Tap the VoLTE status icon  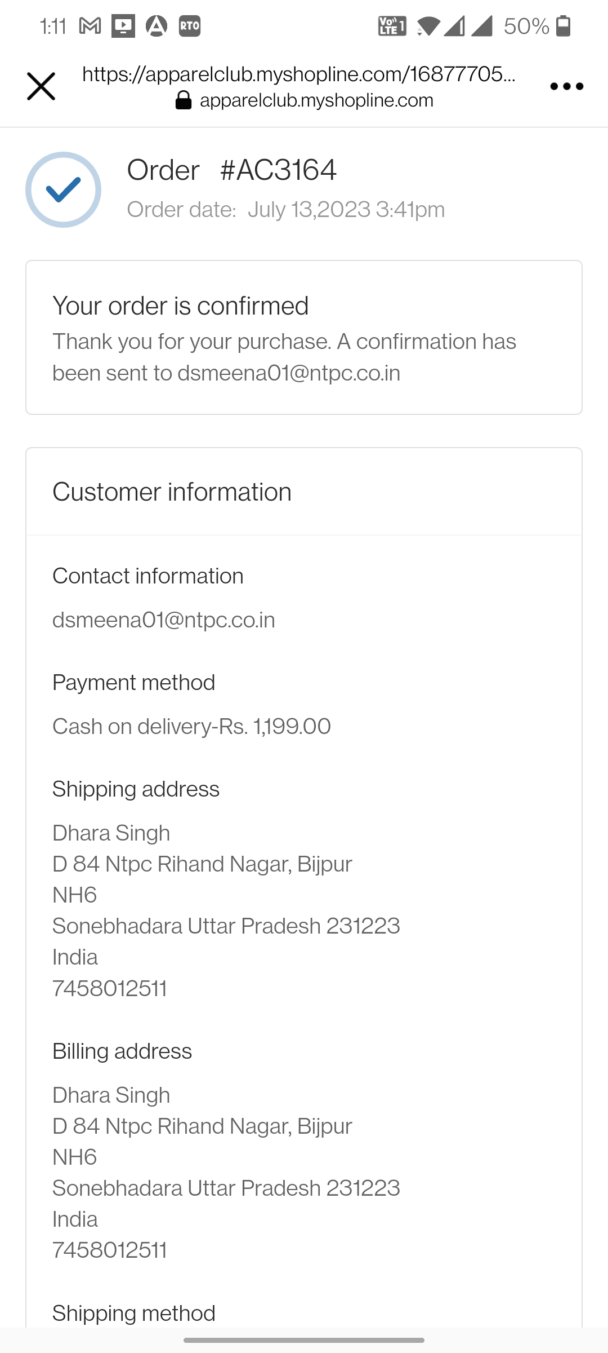coord(392,26)
